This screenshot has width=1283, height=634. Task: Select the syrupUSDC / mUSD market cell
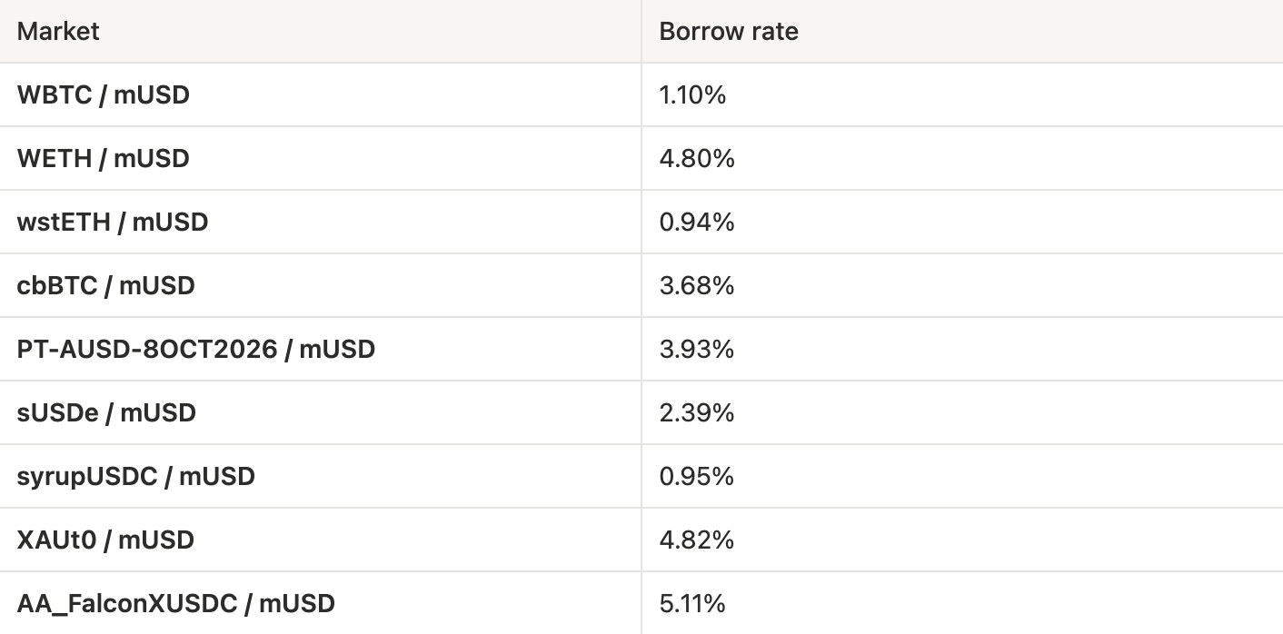320,476
